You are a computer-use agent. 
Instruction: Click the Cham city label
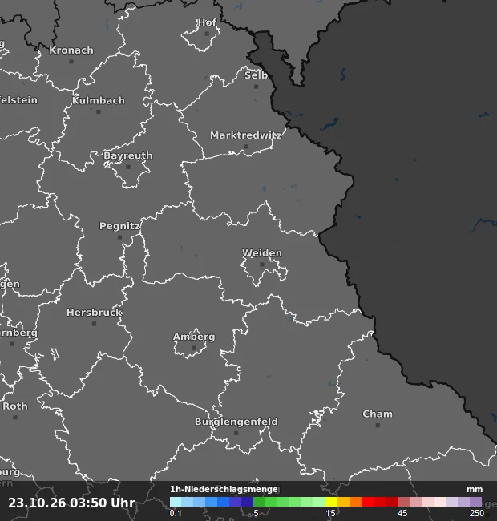(378, 414)
